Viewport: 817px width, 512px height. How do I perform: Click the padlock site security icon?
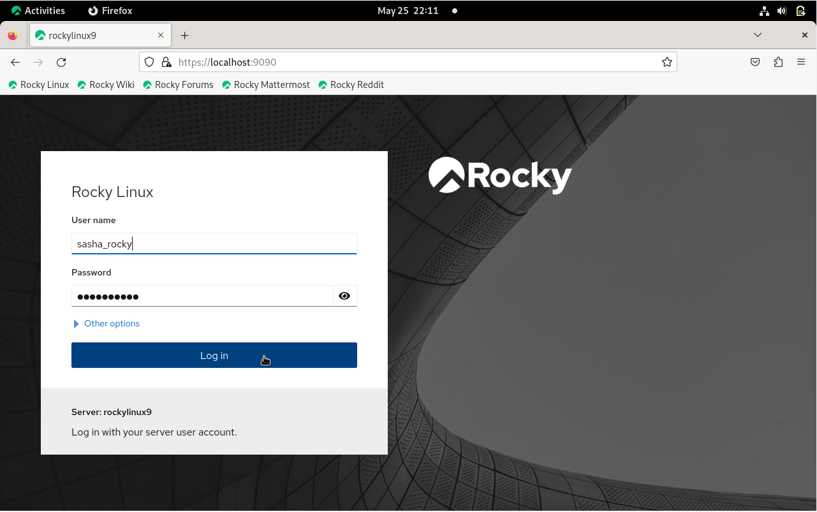[166, 62]
